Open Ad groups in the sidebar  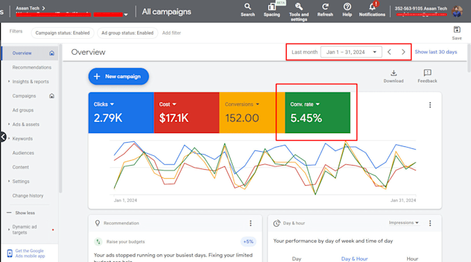[x=23, y=110]
